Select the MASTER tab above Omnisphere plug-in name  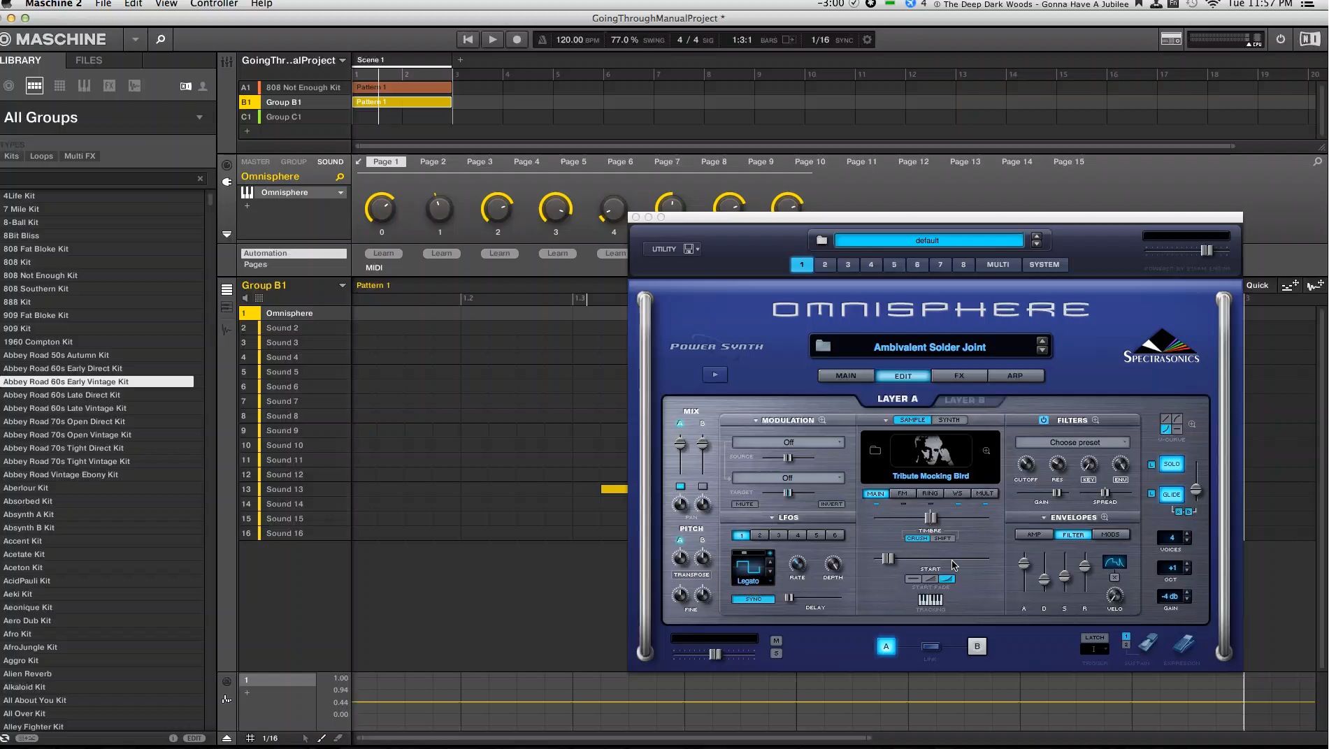[x=255, y=161]
